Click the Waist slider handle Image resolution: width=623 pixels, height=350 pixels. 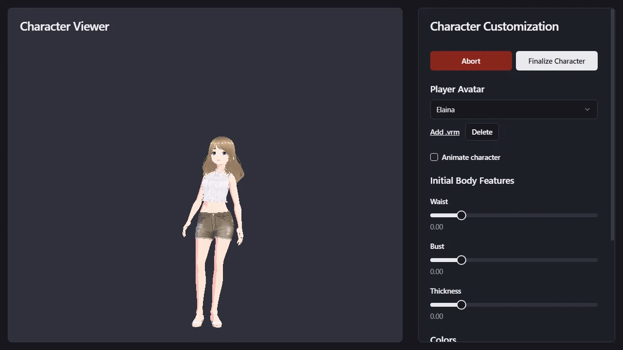pyautogui.click(x=461, y=215)
